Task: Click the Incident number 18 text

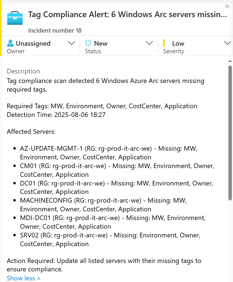Action: (x=55, y=30)
